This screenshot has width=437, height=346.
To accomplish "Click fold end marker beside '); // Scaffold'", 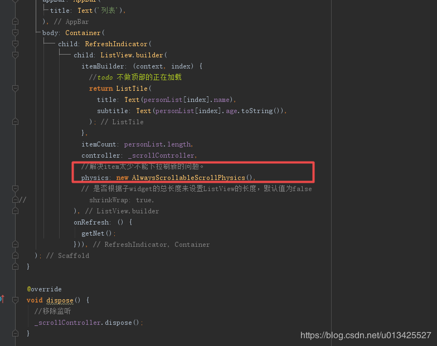I will click(16, 256).
